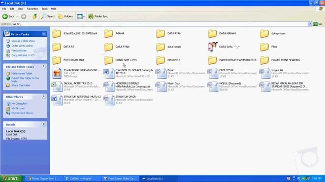Select the DATA AYAH folder icon
Image resolution: width=325 pixels, height=182 pixels.
coord(160,34)
